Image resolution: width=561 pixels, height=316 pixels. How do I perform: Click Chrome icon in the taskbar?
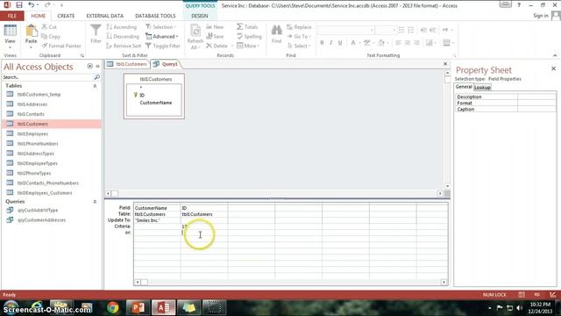(113, 308)
